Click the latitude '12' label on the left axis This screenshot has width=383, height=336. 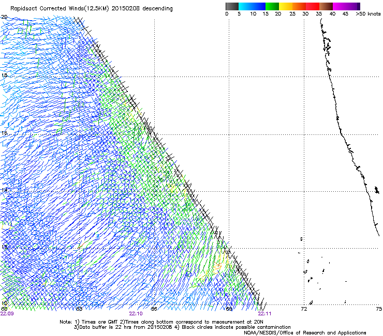pyautogui.click(x=4, y=247)
